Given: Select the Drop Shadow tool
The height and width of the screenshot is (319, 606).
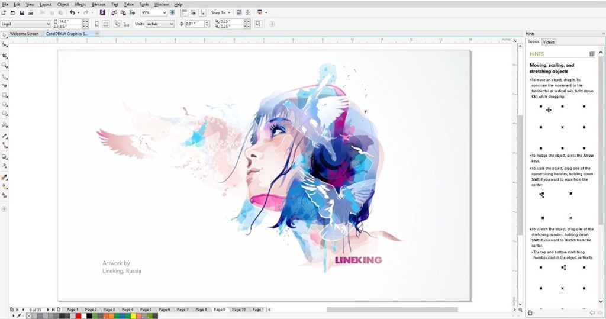Looking at the screenshot, I should 4,157.
